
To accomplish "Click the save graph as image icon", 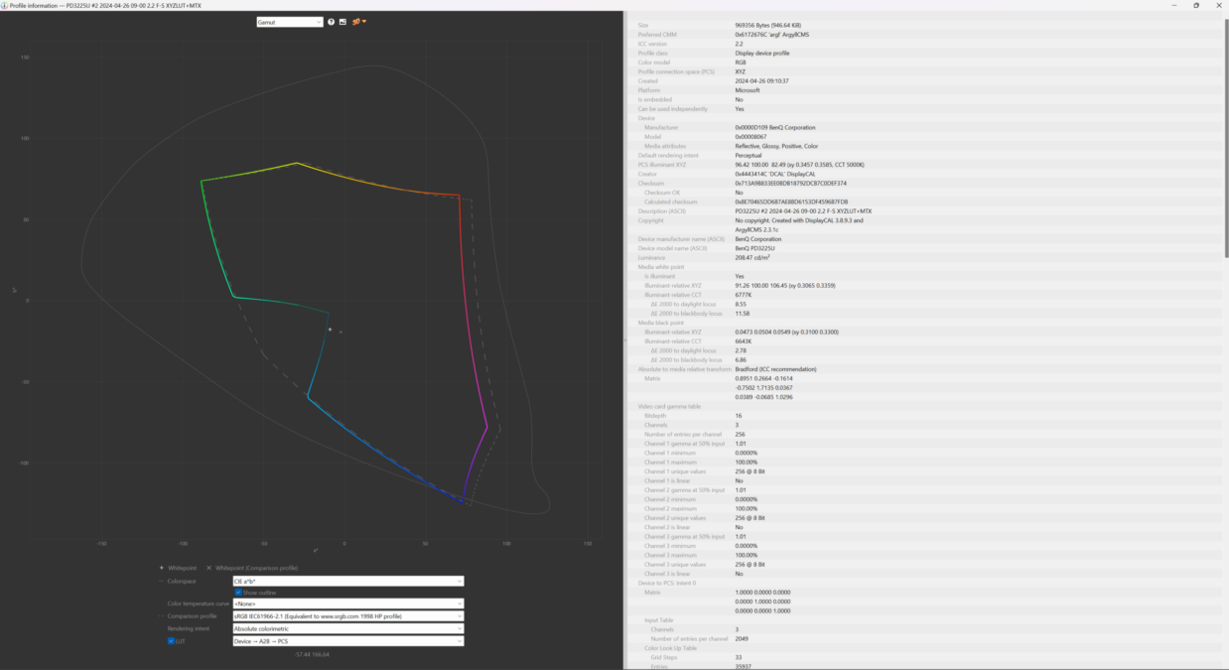I will click(x=342, y=22).
